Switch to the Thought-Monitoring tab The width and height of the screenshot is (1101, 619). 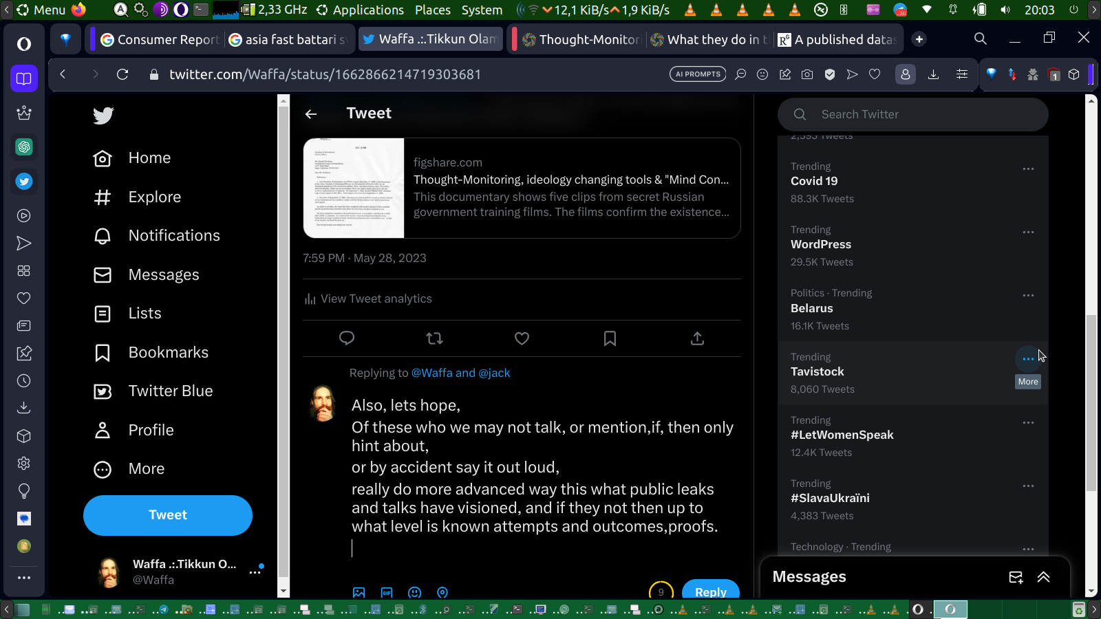pos(581,40)
